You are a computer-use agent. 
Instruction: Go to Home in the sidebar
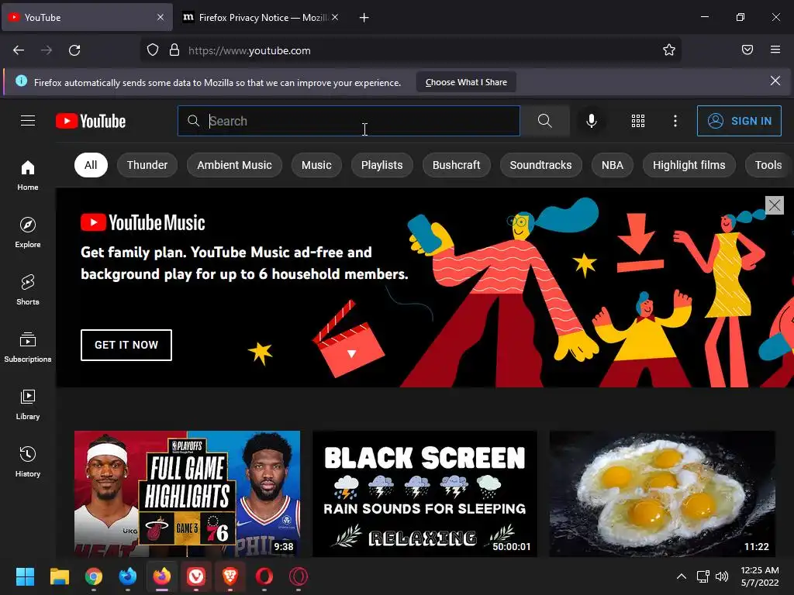pyautogui.click(x=28, y=175)
